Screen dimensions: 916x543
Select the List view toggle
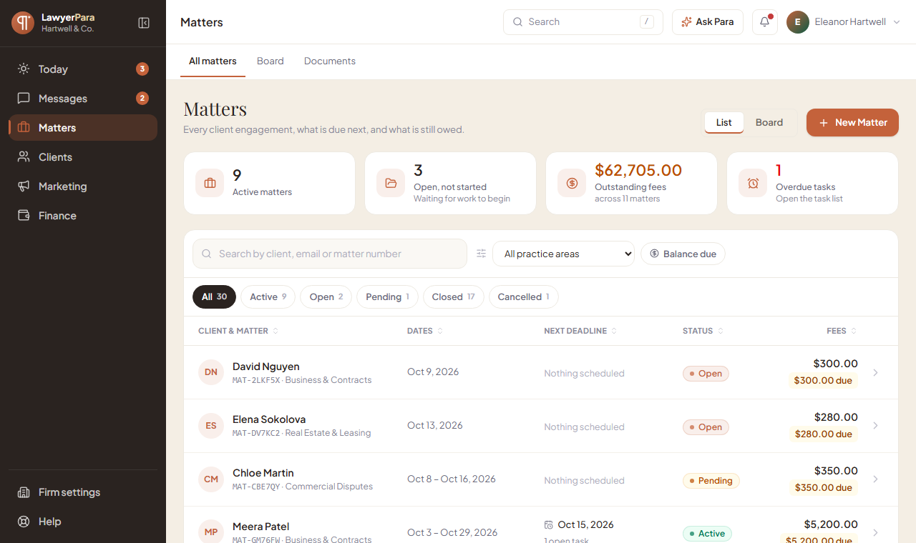pos(724,122)
